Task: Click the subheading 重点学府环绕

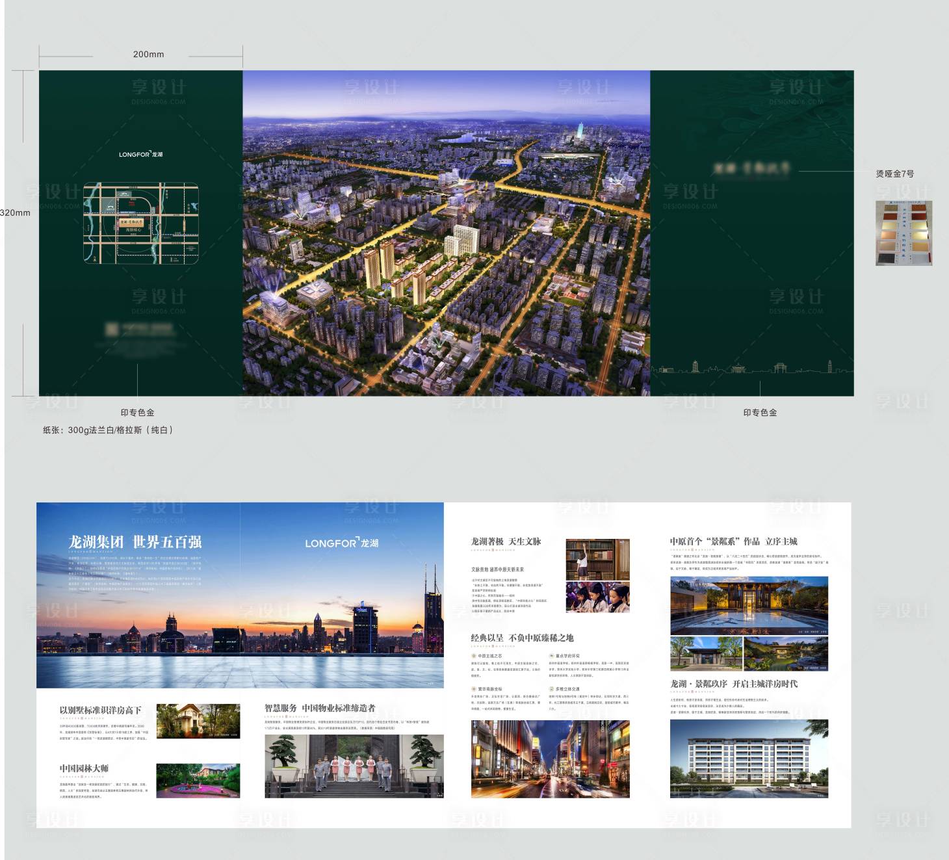Action: [567, 656]
